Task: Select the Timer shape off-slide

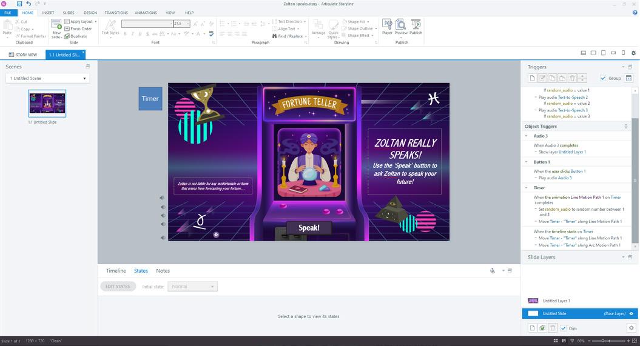Action: click(x=150, y=99)
